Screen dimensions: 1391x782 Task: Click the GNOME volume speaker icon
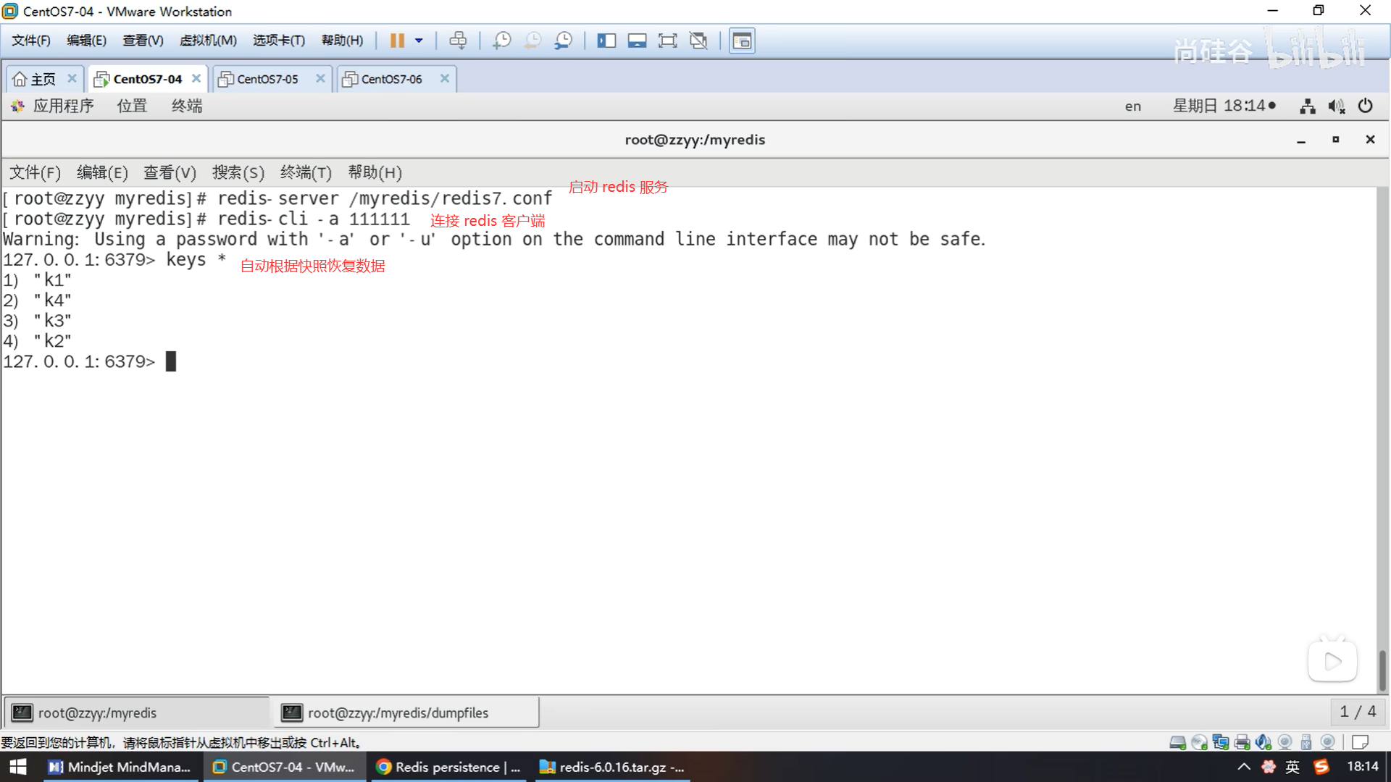point(1336,106)
